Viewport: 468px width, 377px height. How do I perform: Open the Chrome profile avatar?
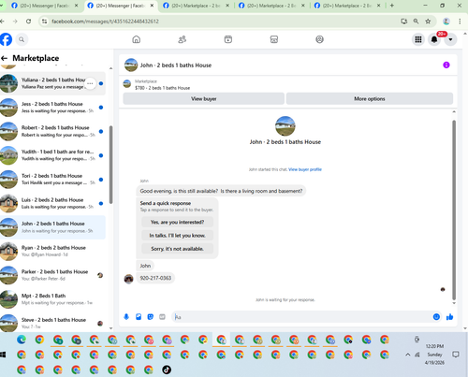446,22
